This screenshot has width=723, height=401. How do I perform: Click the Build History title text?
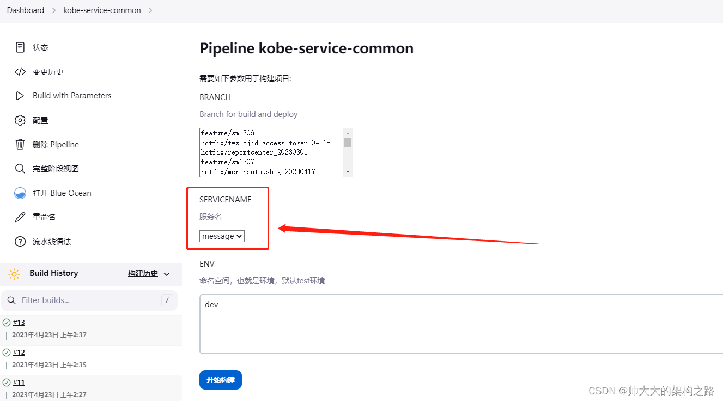coord(53,273)
